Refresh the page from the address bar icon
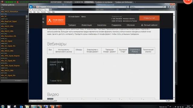Screen dimensions: 193x108 tap(128, 7)
